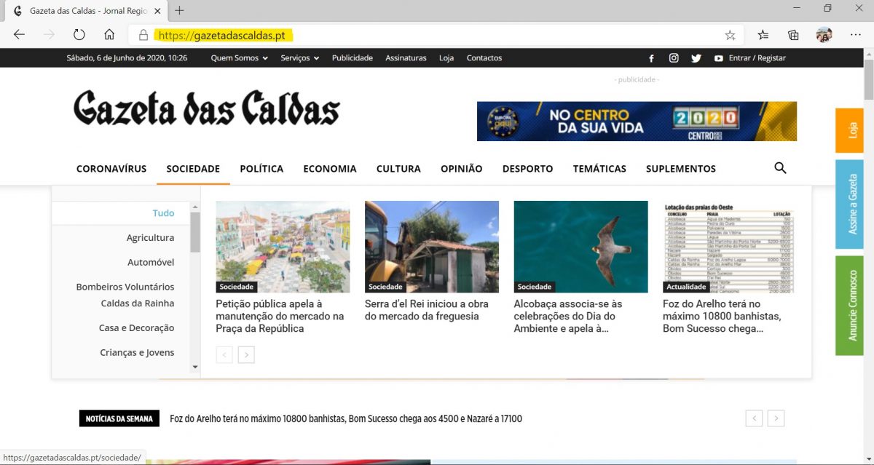
Task: Advance the article carousel with right arrow
Action: (246, 354)
